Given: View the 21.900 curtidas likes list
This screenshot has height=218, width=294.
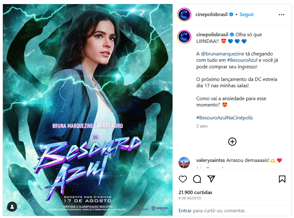Looking at the screenshot, I should (195, 192).
